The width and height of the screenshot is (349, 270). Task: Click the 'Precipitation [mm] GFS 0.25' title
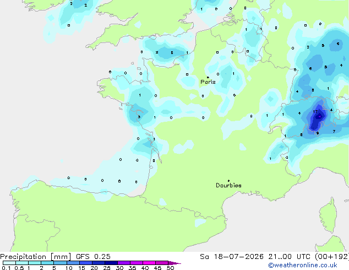click(55, 257)
